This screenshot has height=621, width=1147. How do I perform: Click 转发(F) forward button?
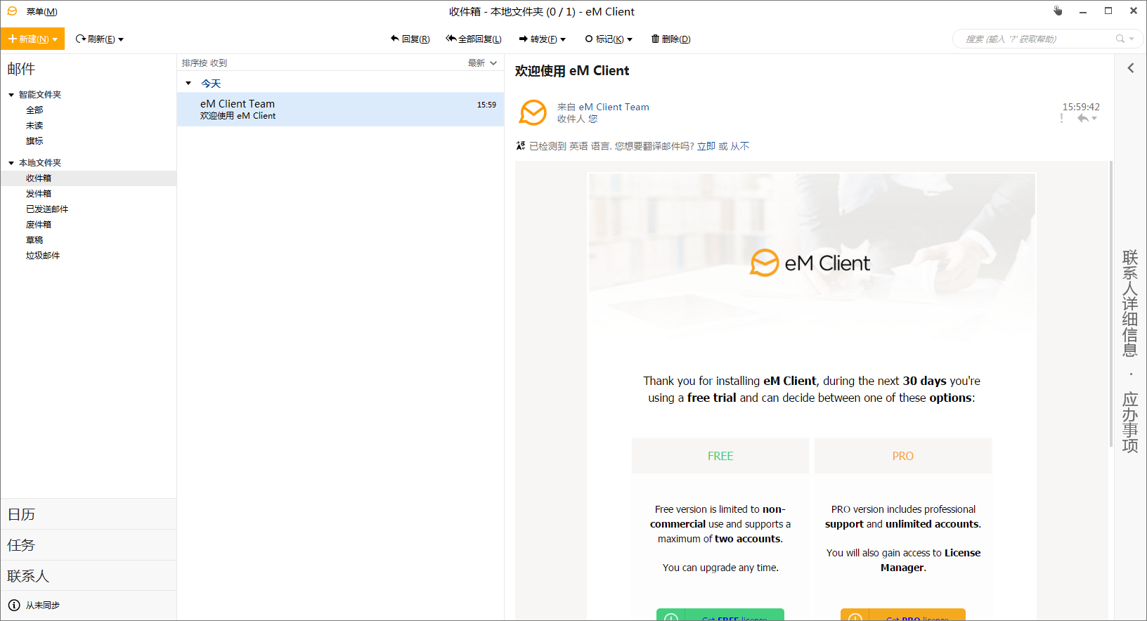pos(538,39)
